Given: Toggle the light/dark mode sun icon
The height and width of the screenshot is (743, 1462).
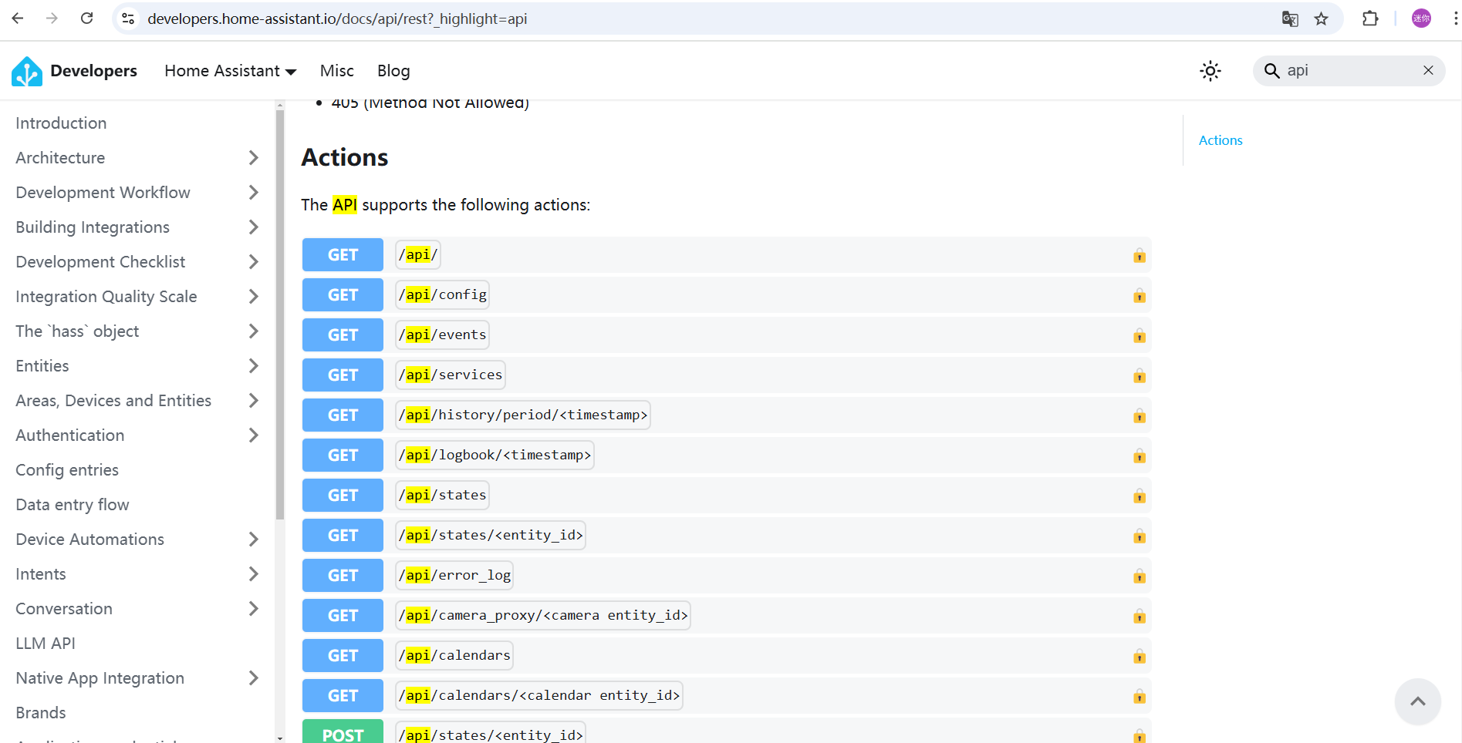Looking at the screenshot, I should pyautogui.click(x=1210, y=71).
